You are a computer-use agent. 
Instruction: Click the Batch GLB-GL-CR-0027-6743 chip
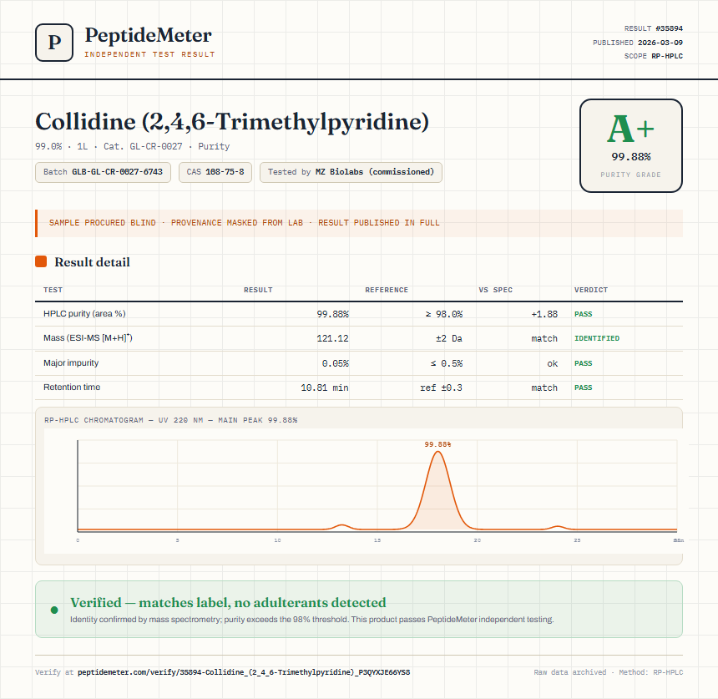[x=103, y=172]
